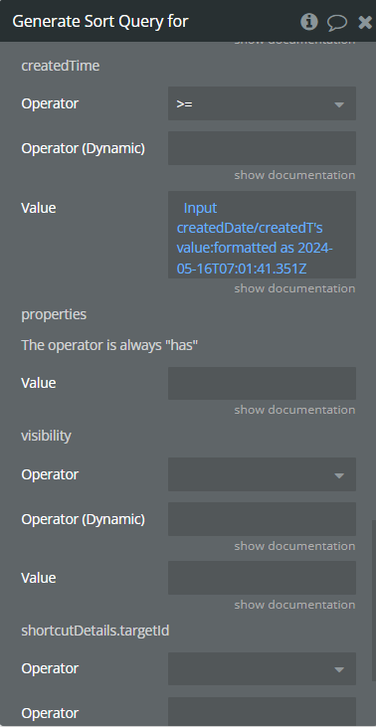Expand the shortcutDetails.targetId Operator dropdown
Image resolution: width=376 pixels, height=727 pixels.
coord(262,668)
